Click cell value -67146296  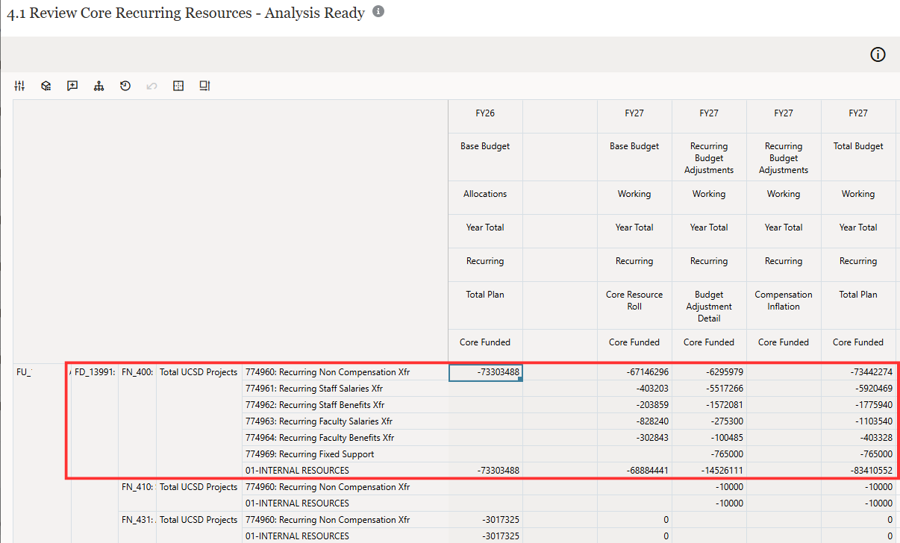(x=634, y=372)
